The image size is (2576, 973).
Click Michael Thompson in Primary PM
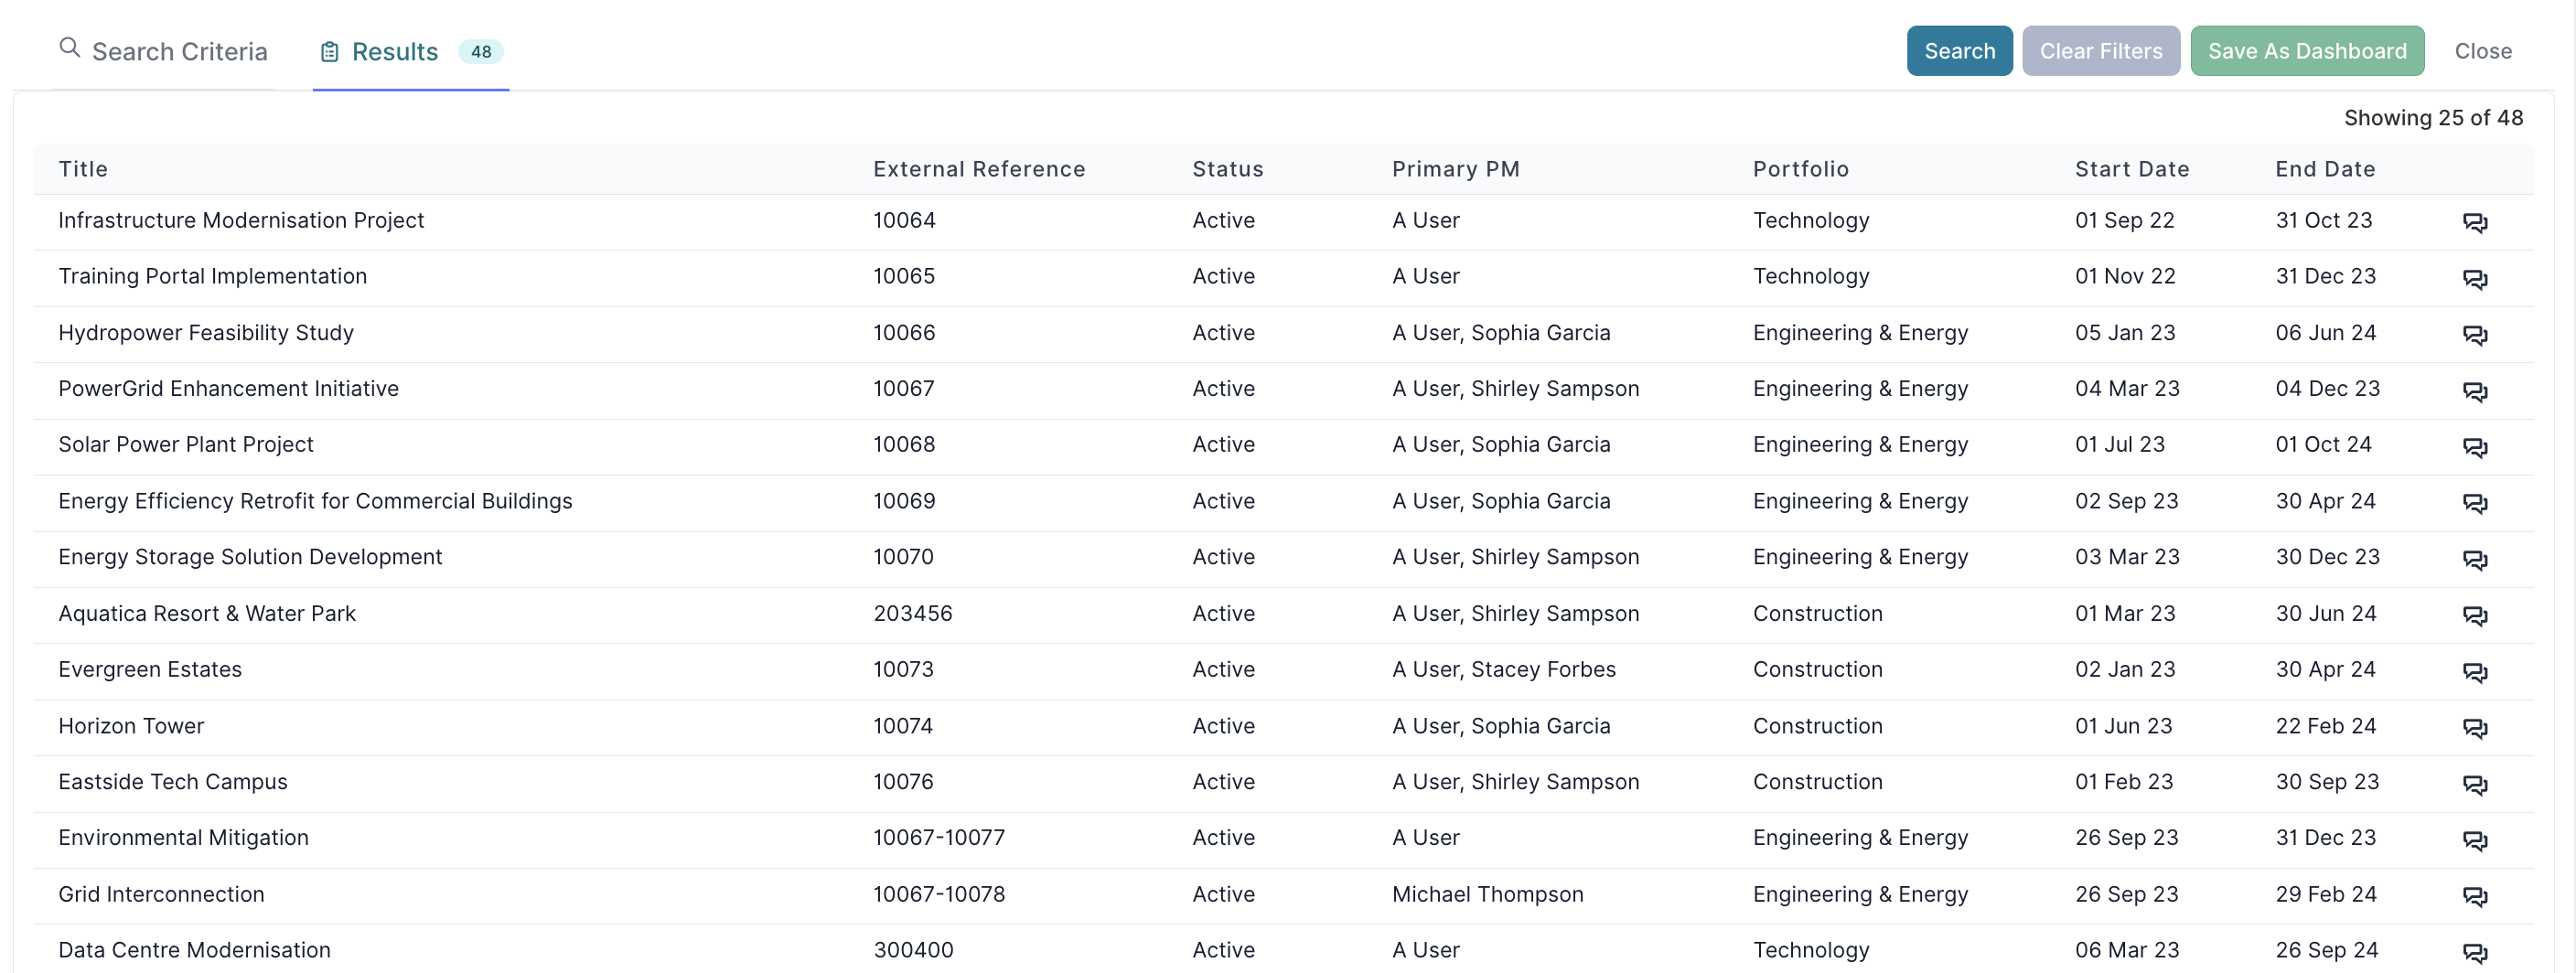[1487, 894]
